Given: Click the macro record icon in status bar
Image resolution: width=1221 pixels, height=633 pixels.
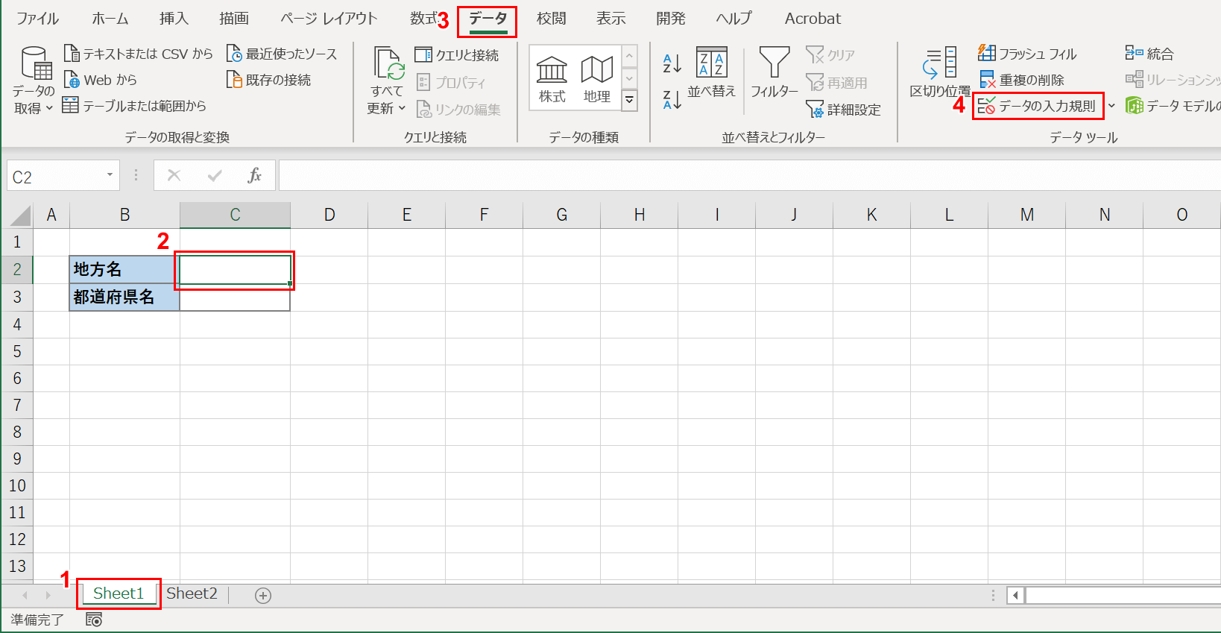Looking at the screenshot, I should click(x=94, y=620).
